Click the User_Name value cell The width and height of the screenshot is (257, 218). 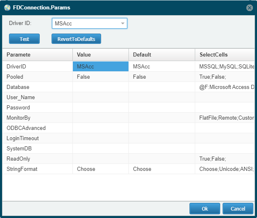point(101,98)
